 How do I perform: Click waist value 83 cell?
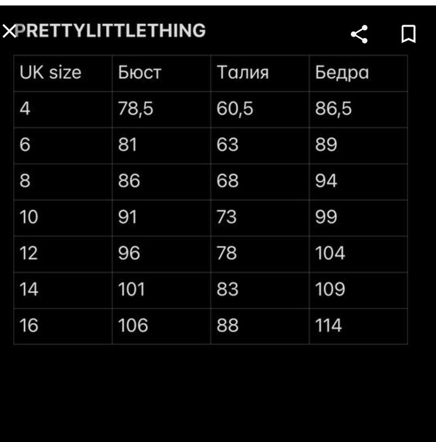point(260,290)
